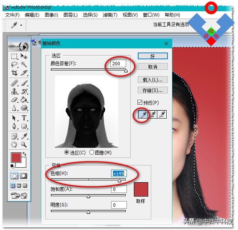The width and height of the screenshot is (238, 230).
Task: Select the Sharpen tool
Action: pyautogui.click(x=14, y=108)
